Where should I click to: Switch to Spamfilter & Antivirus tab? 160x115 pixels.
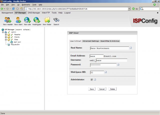110,41
